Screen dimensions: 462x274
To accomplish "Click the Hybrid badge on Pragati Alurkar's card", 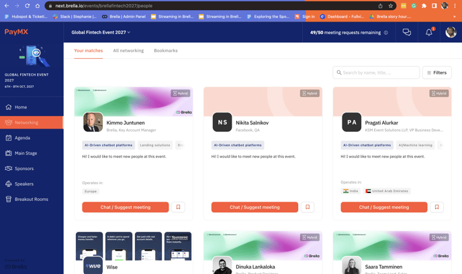I will (x=439, y=93).
